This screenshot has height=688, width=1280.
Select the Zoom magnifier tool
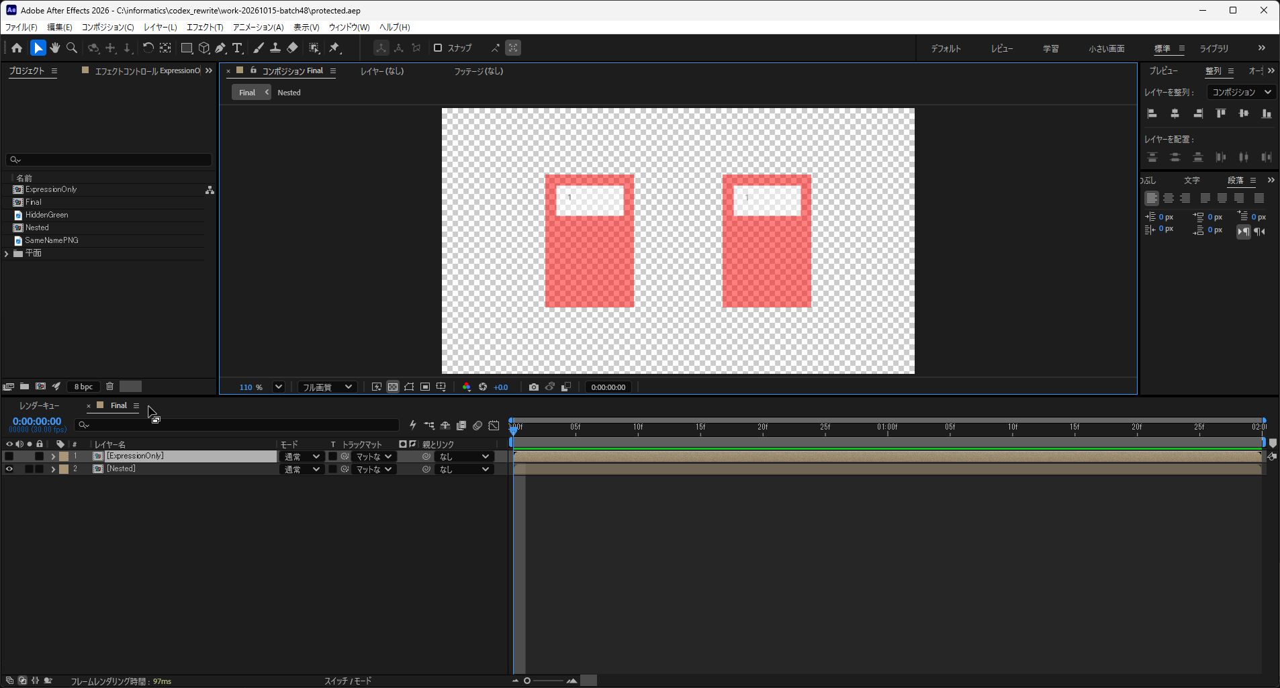72,48
